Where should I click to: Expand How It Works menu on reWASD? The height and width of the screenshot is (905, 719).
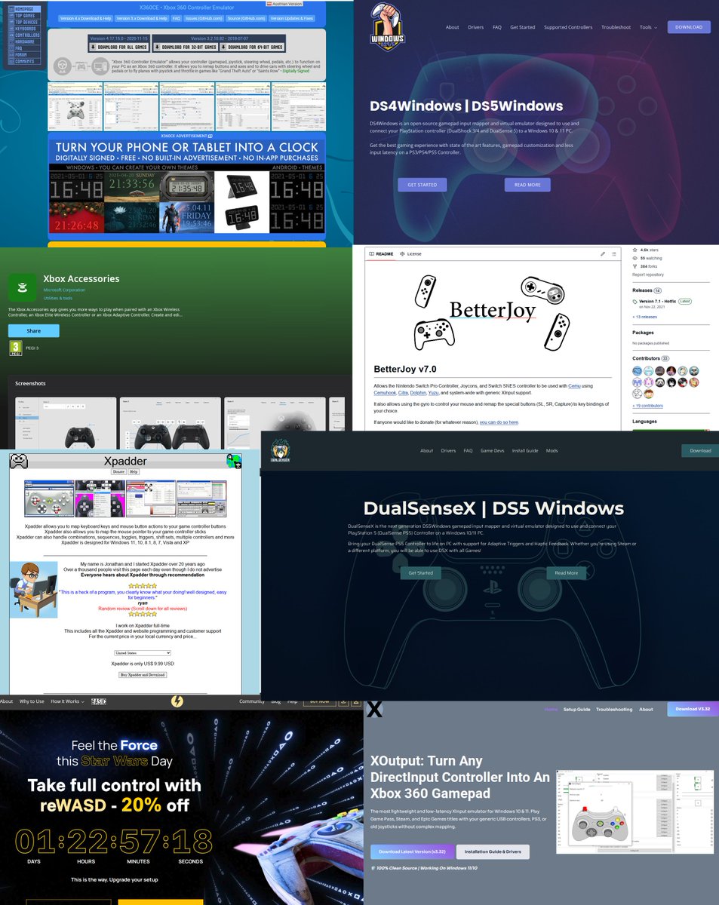pyautogui.click(x=67, y=702)
